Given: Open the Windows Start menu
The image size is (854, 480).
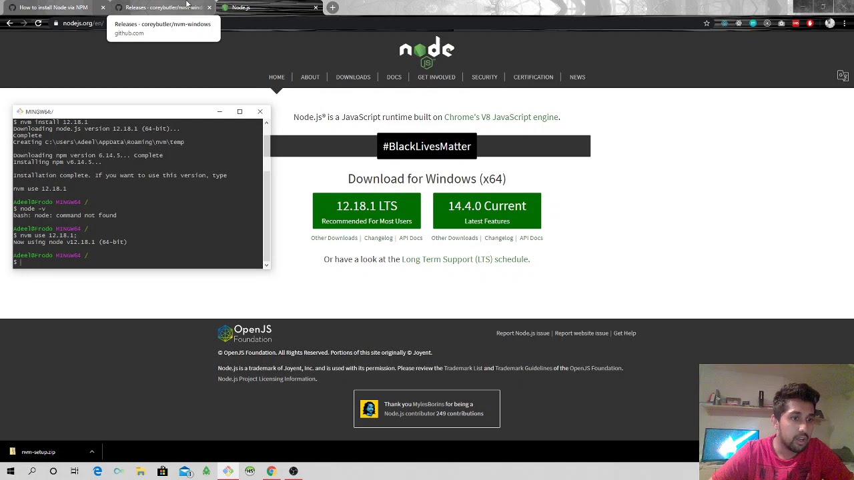Looking at the screenshot, I should click(x=11, y=471).
